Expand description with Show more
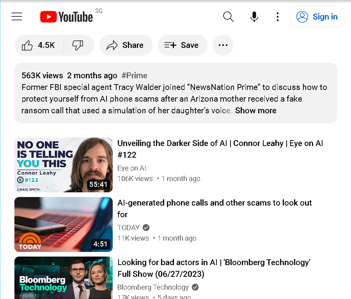 (255, 111)
